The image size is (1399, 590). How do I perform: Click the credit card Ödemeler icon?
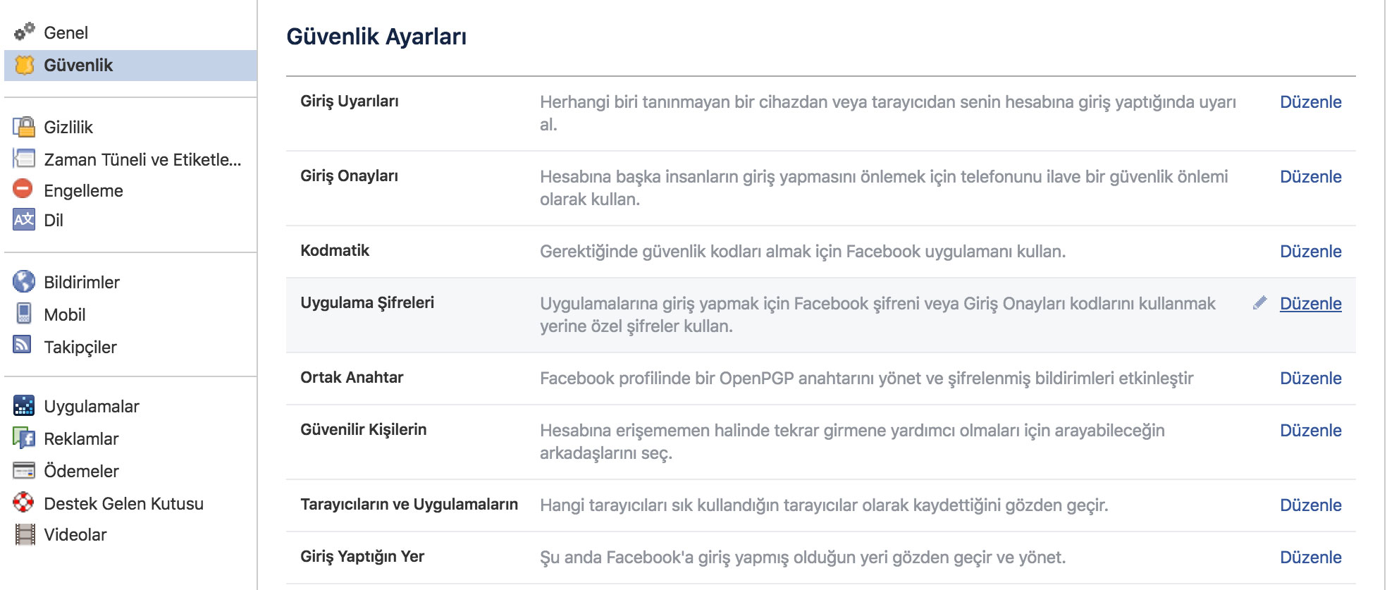click(24, 470)
